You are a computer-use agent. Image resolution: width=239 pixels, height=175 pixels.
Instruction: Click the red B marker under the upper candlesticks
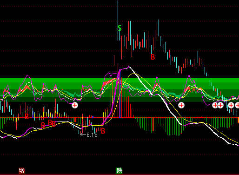point(153,57)
